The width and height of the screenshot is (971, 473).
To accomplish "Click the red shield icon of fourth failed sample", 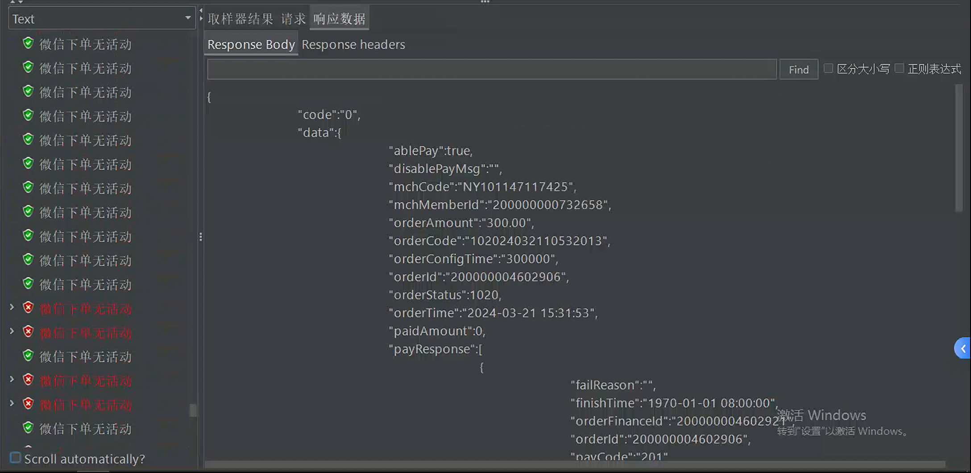I will point(28,404).
